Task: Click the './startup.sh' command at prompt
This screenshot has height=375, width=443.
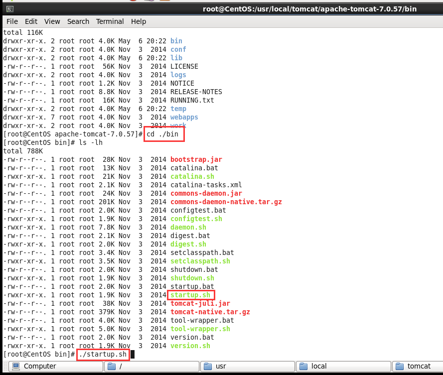Action: (103, 355)
